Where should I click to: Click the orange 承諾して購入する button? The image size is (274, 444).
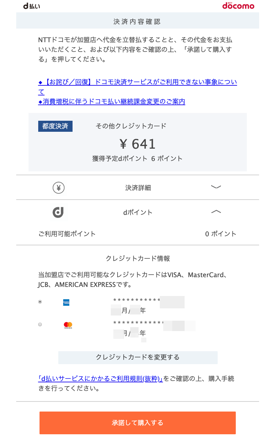[138, 423]
